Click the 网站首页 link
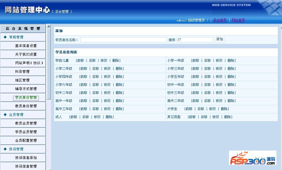Screen dimensions: 282x170 click(x=238, y=20)
